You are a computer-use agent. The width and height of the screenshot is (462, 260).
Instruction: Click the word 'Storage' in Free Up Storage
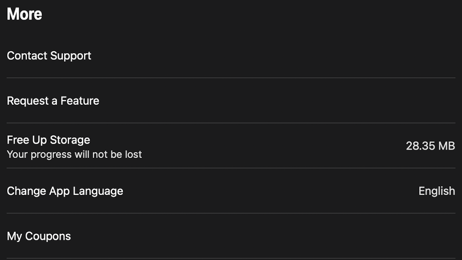[x=70, y=140]
